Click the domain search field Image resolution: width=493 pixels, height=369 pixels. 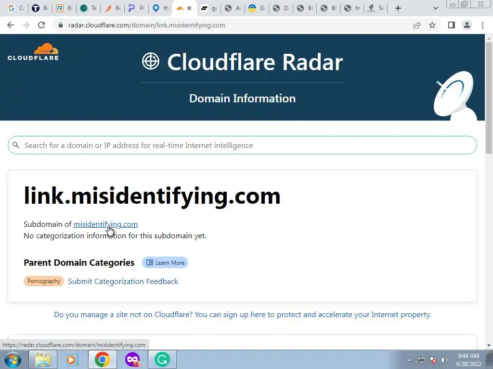242,145
